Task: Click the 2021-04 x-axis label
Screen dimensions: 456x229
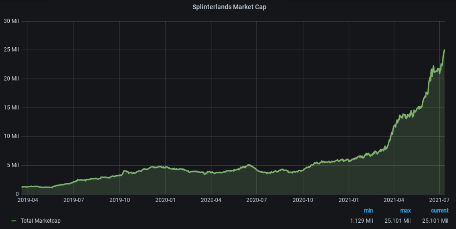Action: [x=394, y=200]
